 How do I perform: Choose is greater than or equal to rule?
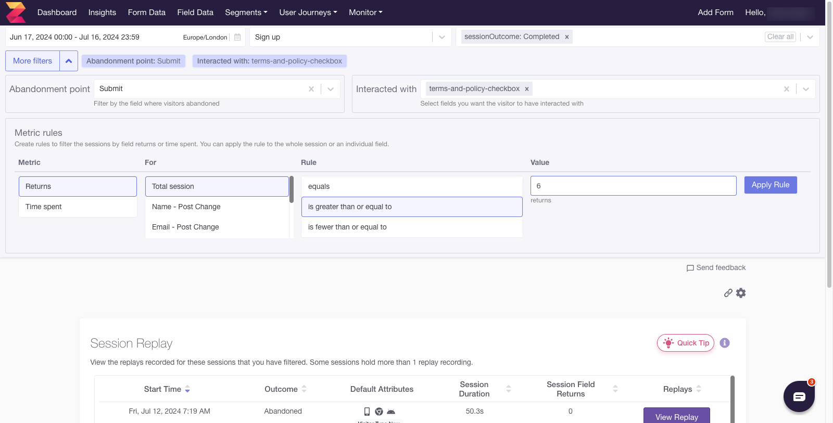click(x=412, y=207)
